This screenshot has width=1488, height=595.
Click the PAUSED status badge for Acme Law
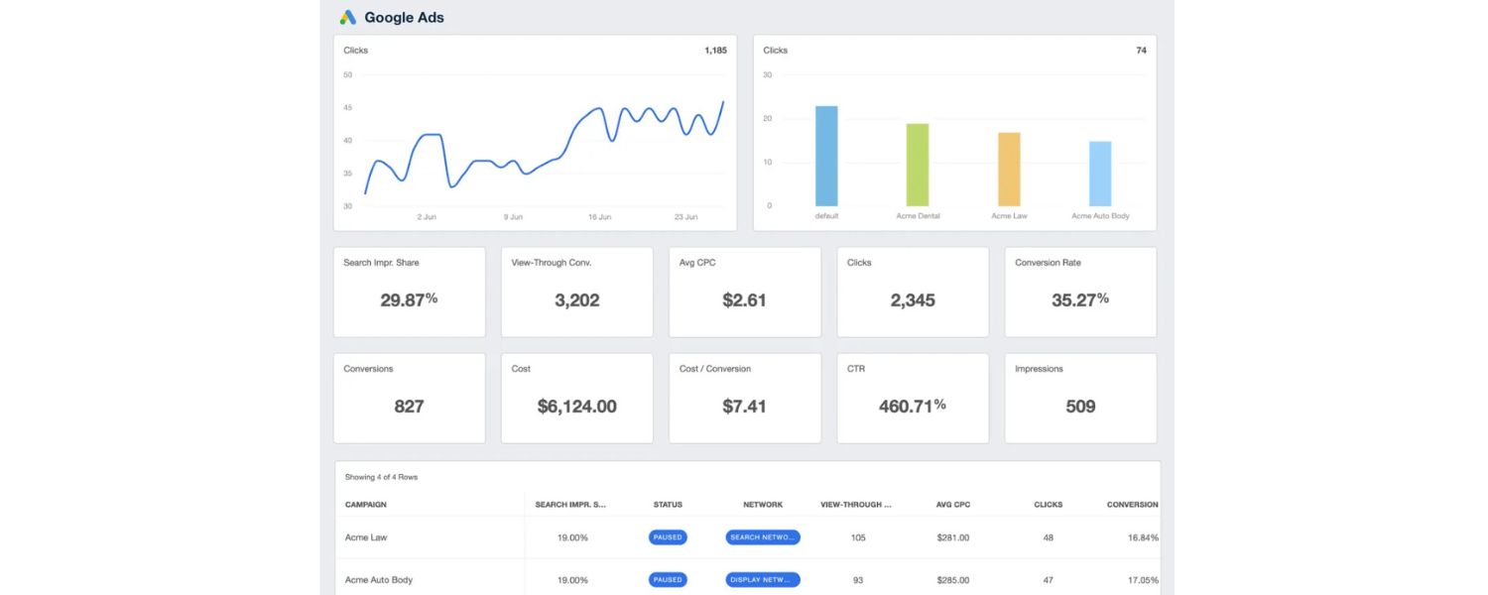point(668,537)
